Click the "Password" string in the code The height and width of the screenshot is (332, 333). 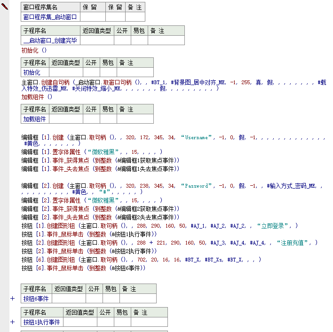[196, 186]
